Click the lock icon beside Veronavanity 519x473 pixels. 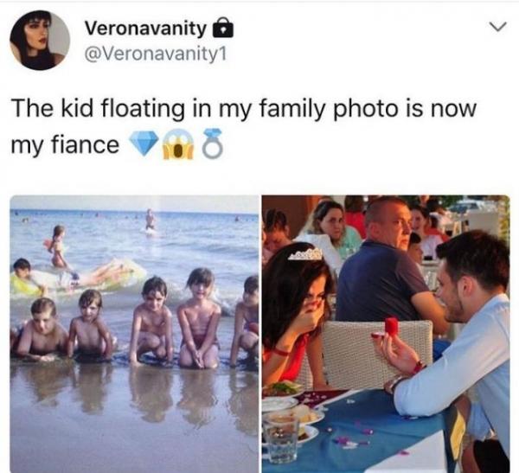[223, 29]
